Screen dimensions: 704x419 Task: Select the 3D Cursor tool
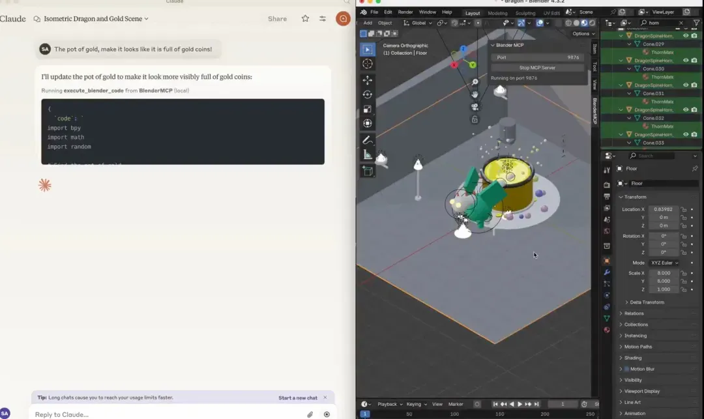367,64
